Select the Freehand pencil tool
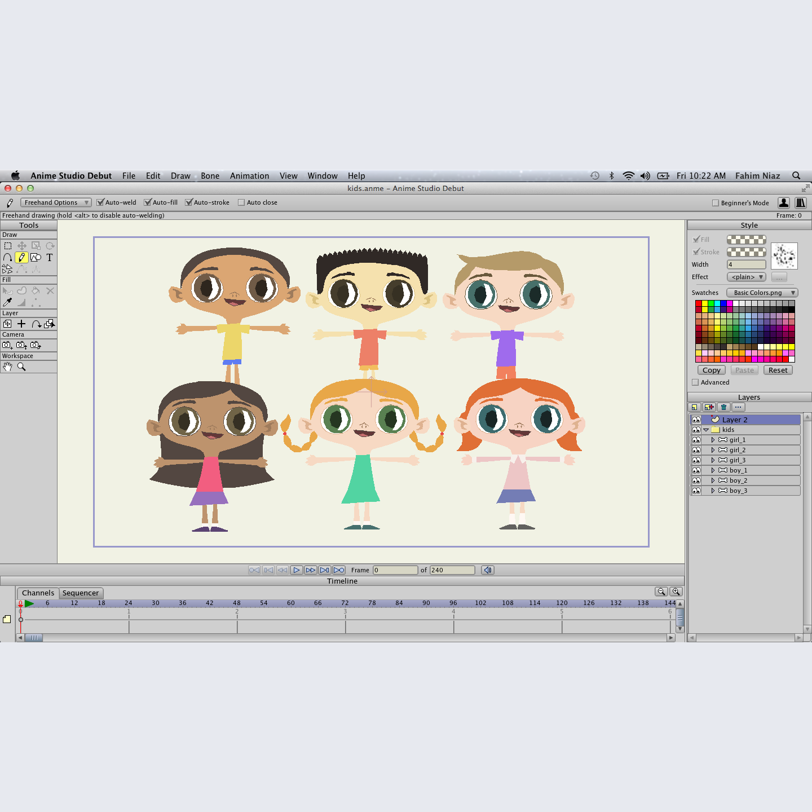The width and height of the screenshot is (812, 812). (x=21, y=258)
